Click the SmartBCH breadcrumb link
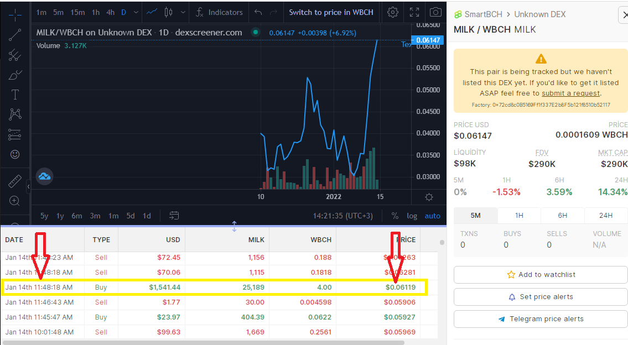Screen dimensions: 628x345 478,14
